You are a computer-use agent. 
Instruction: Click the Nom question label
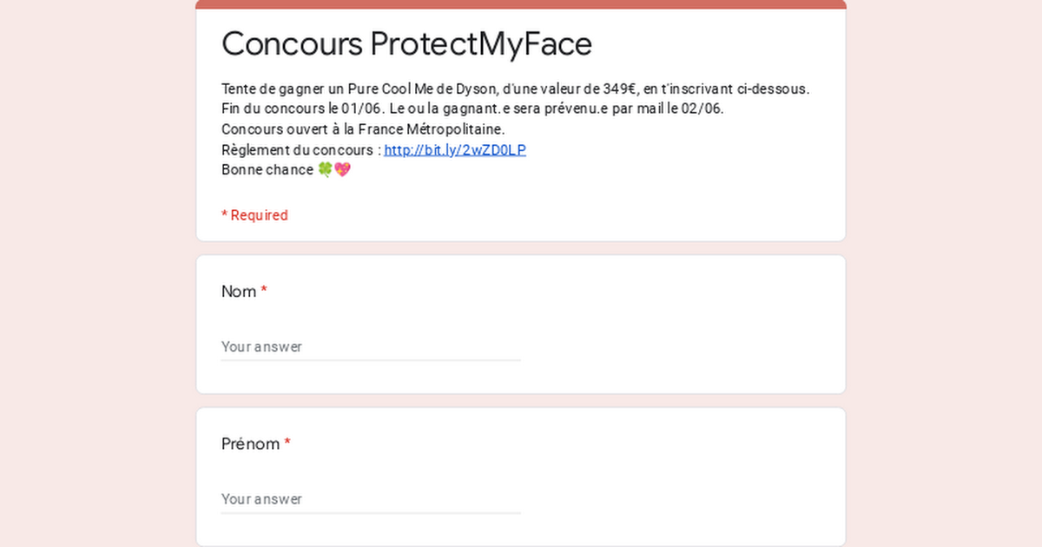(239, 291)
